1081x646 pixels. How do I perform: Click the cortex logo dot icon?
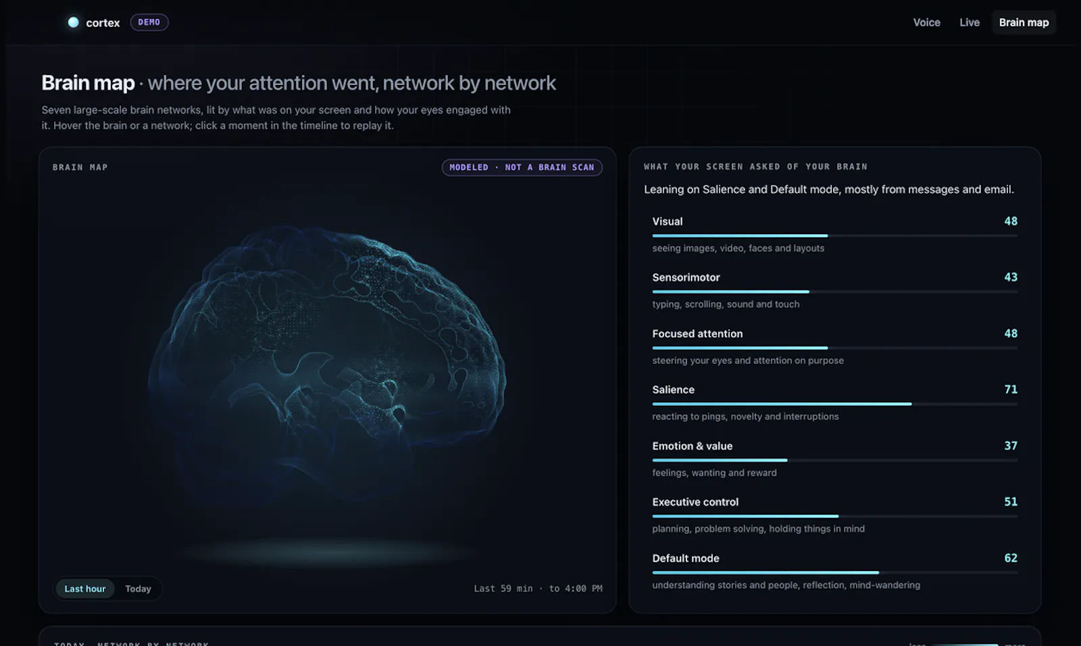[x=73, y=22]
